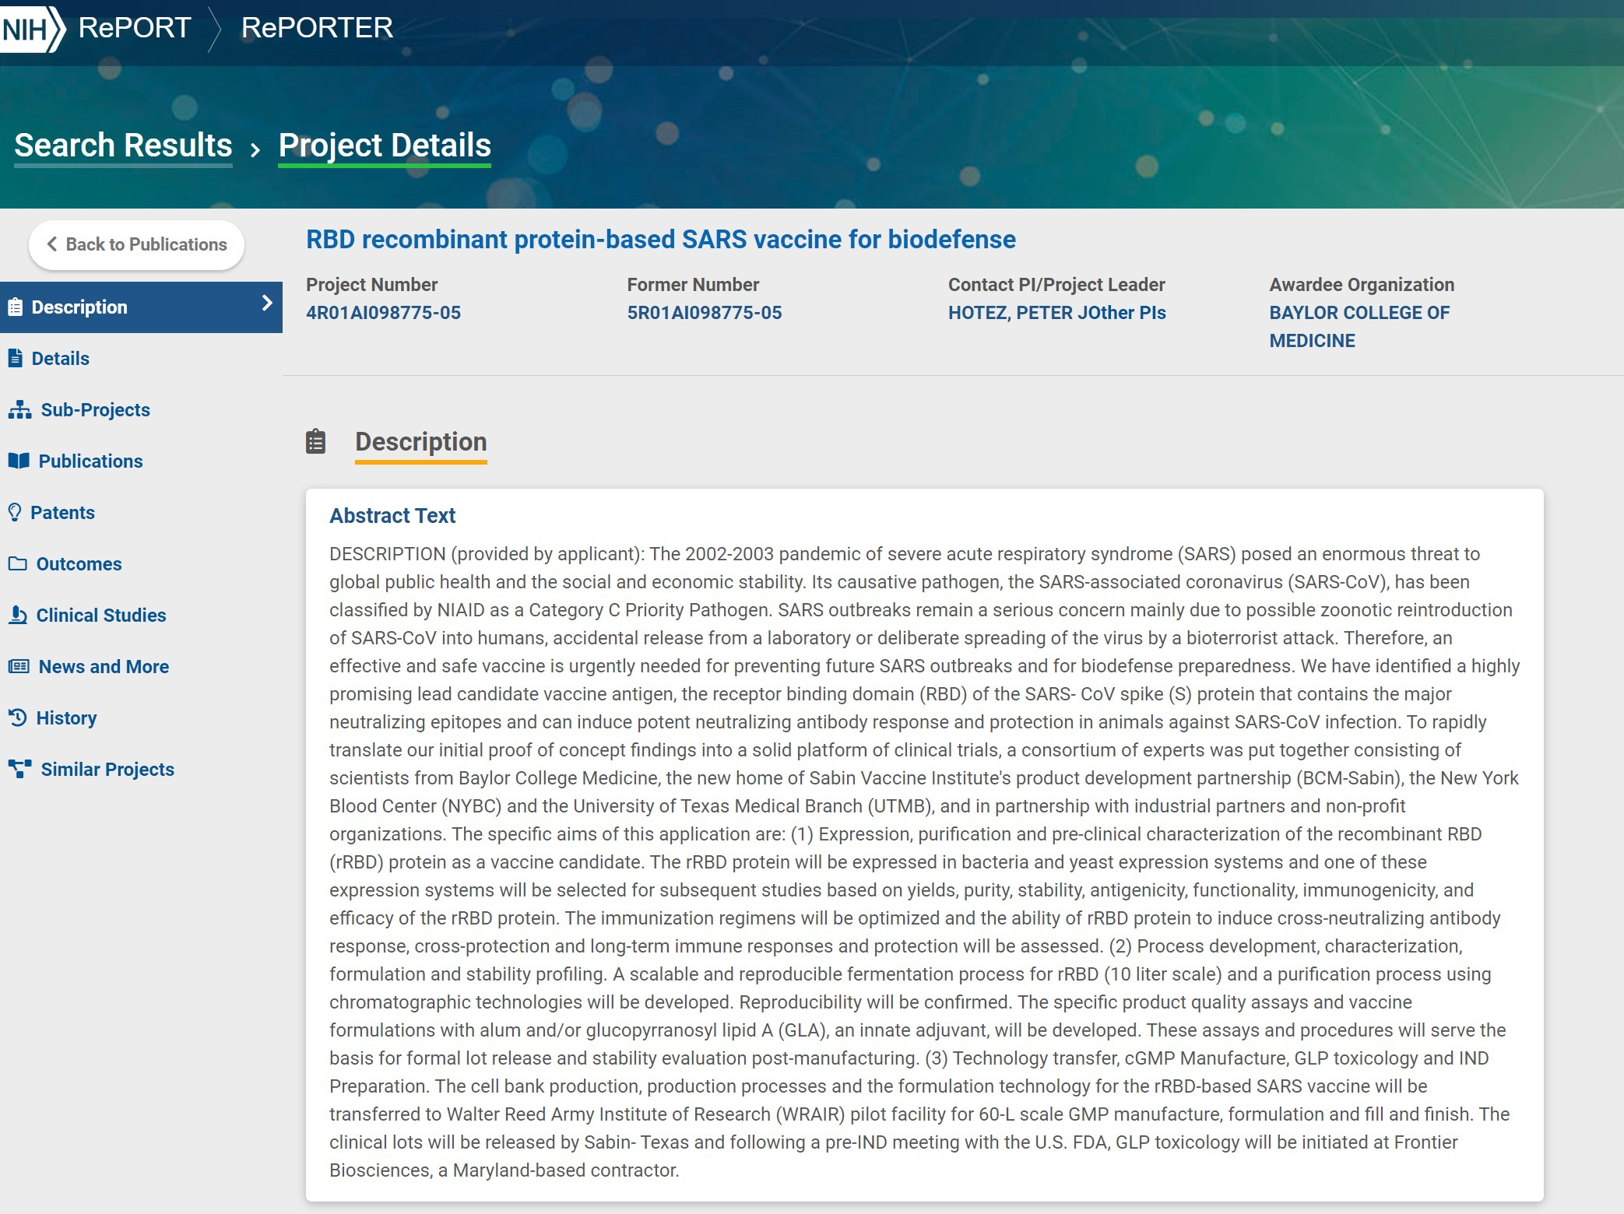Viewport: 1624px width, 1214px height.
Task: Open former number 5R01AI098775-05 link
Action: [x=704, y=313]
